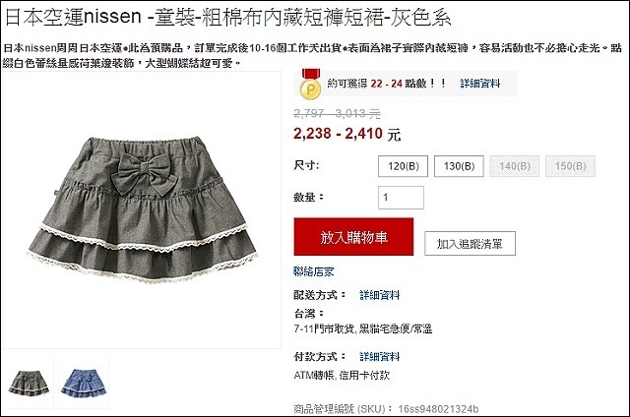Click the gold points medal icon
630x417 pixels.
[x=311, y=85]
